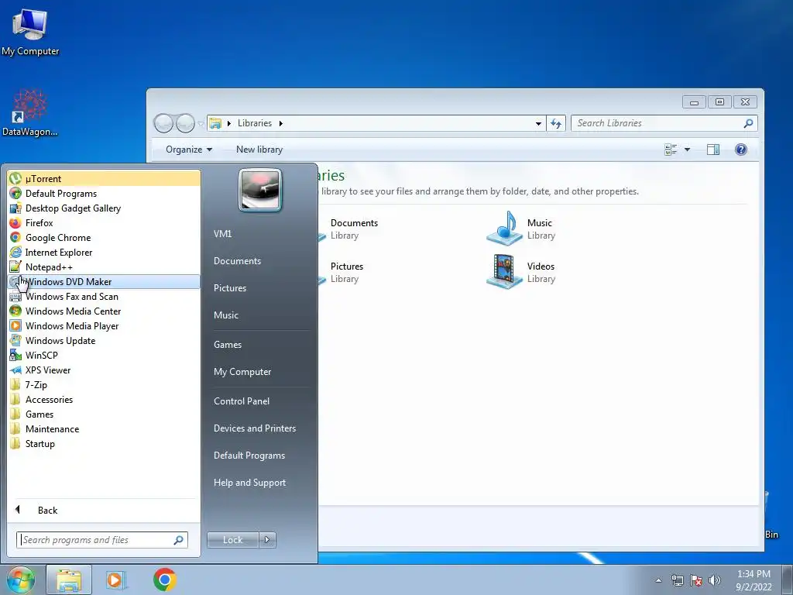The height and width of the screenshot is (595, 793).
Task: Expand the Maintenance folder
Action: [105, 428]
